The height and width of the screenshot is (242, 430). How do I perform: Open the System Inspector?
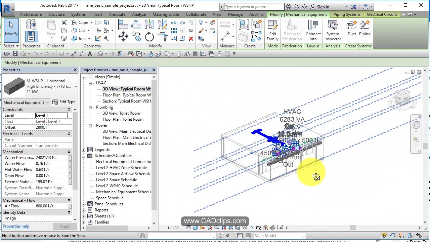332,30
